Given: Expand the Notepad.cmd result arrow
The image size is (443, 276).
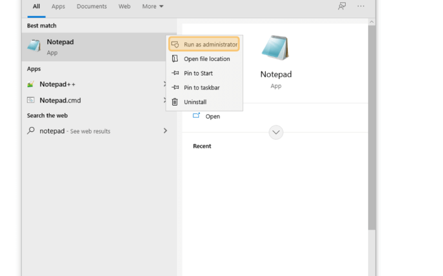Looking at the screenshot, I should click(x=164, y=100).
